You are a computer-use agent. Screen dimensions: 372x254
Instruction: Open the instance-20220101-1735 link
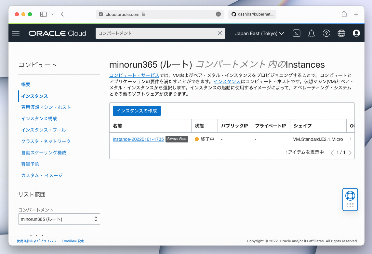click(138, 139)
